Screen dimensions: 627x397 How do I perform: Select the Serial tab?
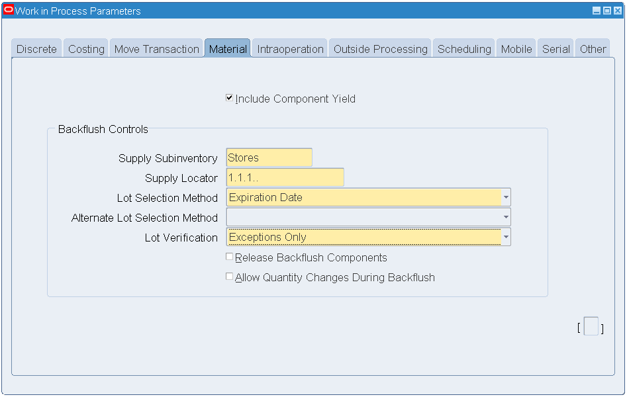(x=555, y=49)
